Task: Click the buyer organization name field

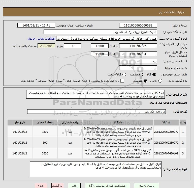Action: point(100,32)
